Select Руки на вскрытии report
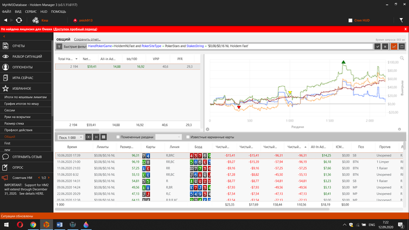 click(x=18, y=117)
